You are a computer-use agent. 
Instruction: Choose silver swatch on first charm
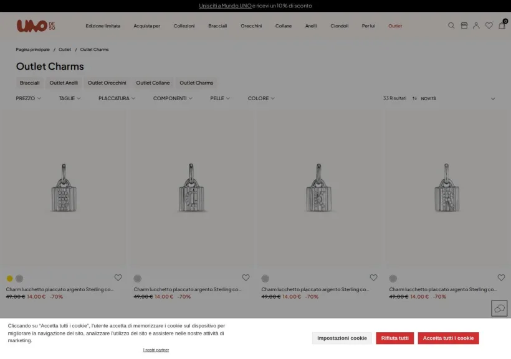click(19, 278)
